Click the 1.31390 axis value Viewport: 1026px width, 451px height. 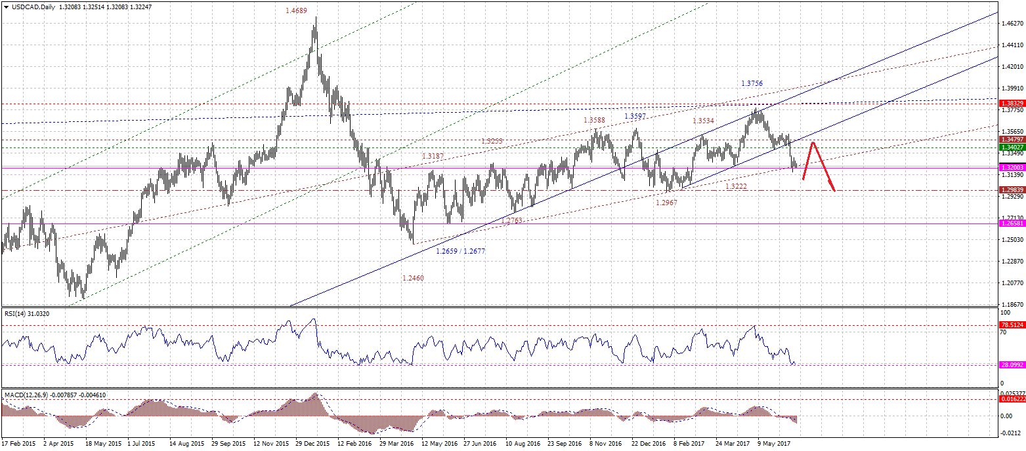pyautogui.click(x=1012, y=175)
